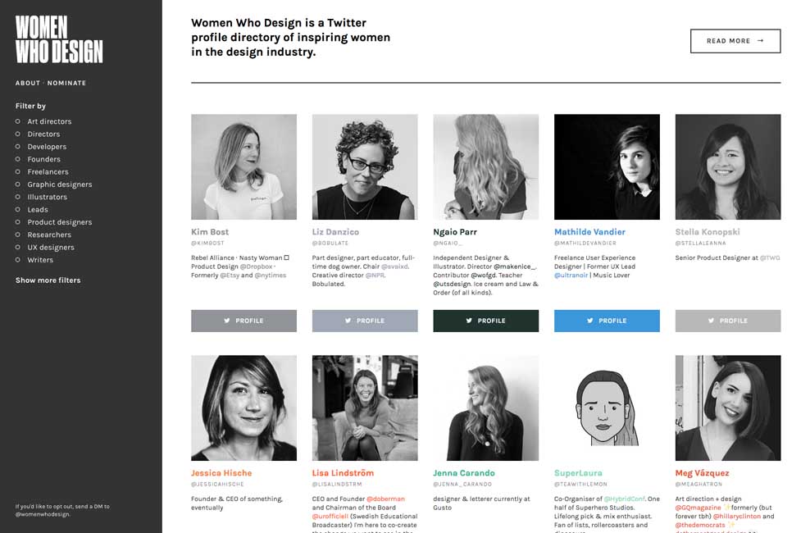Image resolution: width=810 pixels, height=533 pixels.
Task: Open the @Dropbox mention in Kim Bost's bio
Action: 255,266
